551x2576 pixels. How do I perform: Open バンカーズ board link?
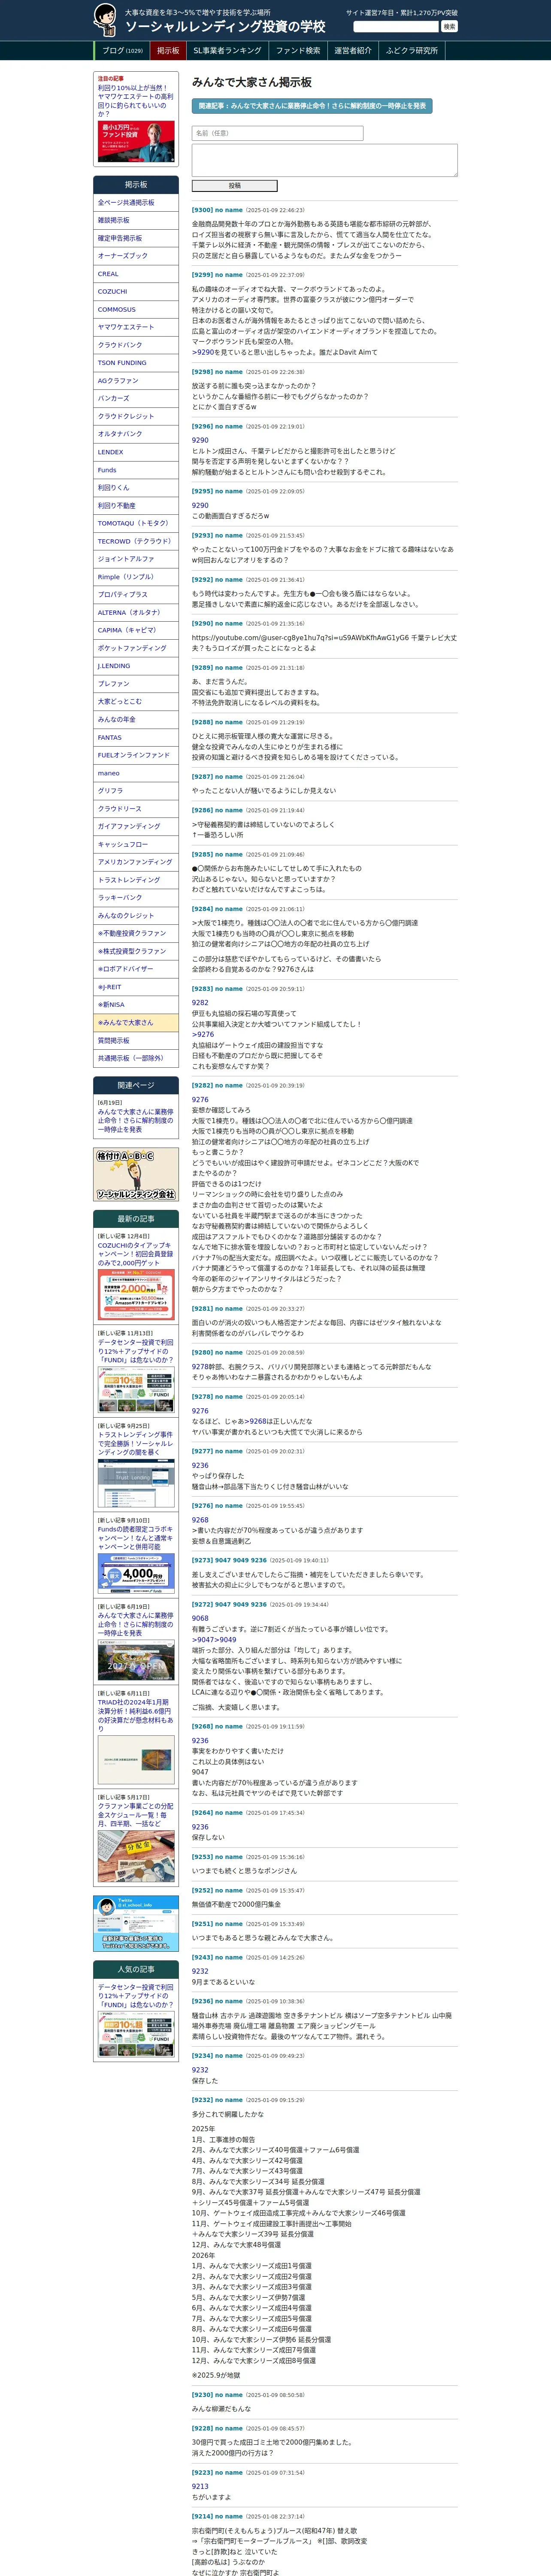pos(136,398)
